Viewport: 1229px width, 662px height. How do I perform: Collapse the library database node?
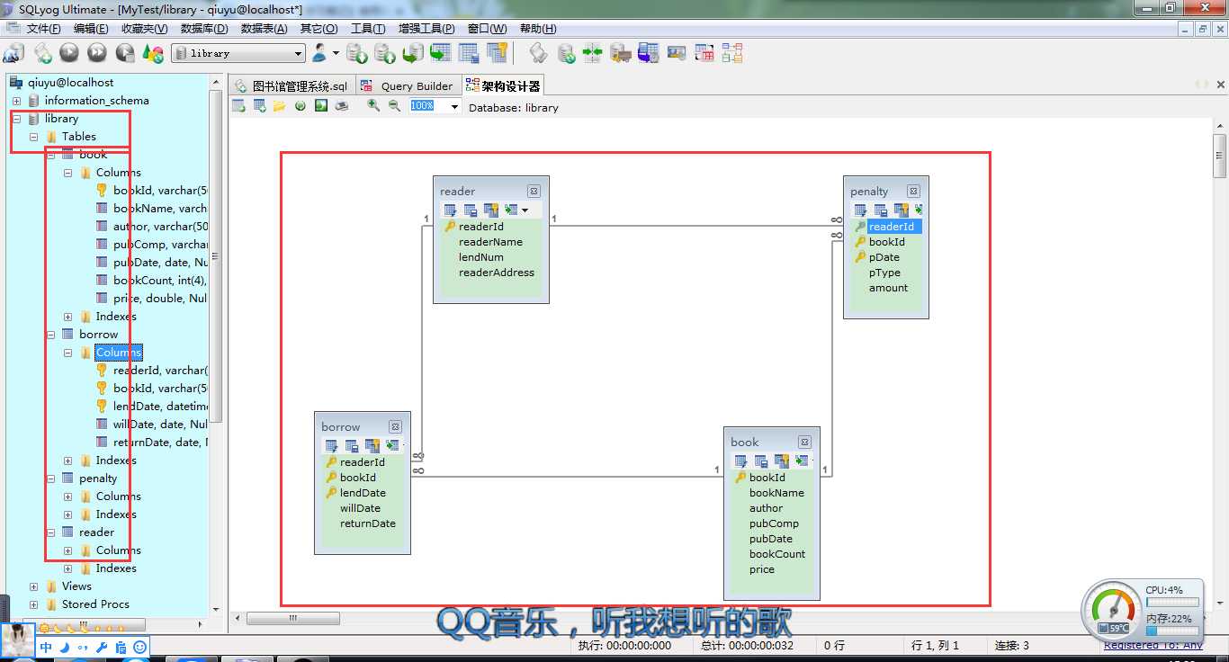16,119
